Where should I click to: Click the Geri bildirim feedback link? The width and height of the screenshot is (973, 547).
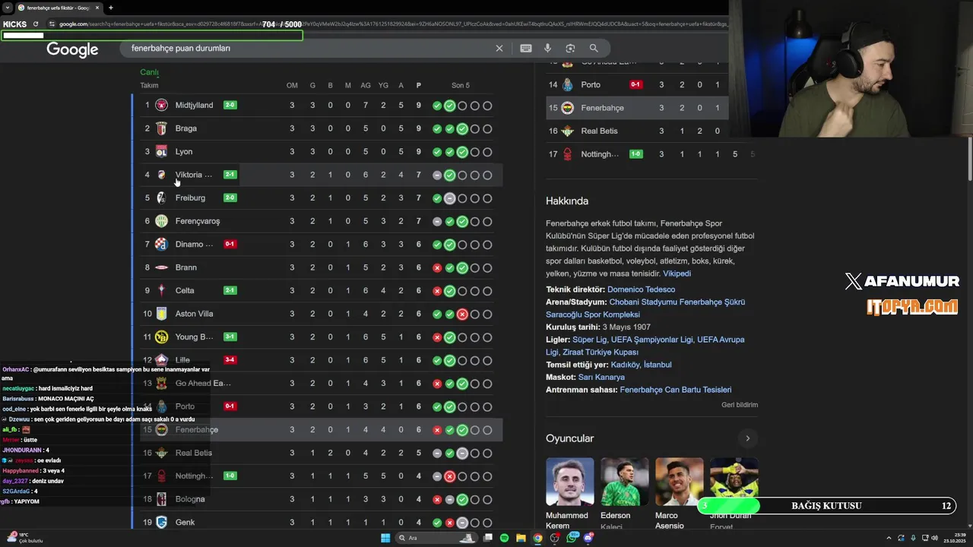click(x=740, y=405)
